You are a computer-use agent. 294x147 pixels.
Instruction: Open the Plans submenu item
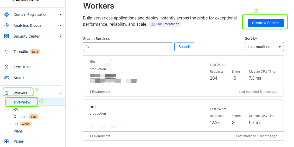pos(18,131)
